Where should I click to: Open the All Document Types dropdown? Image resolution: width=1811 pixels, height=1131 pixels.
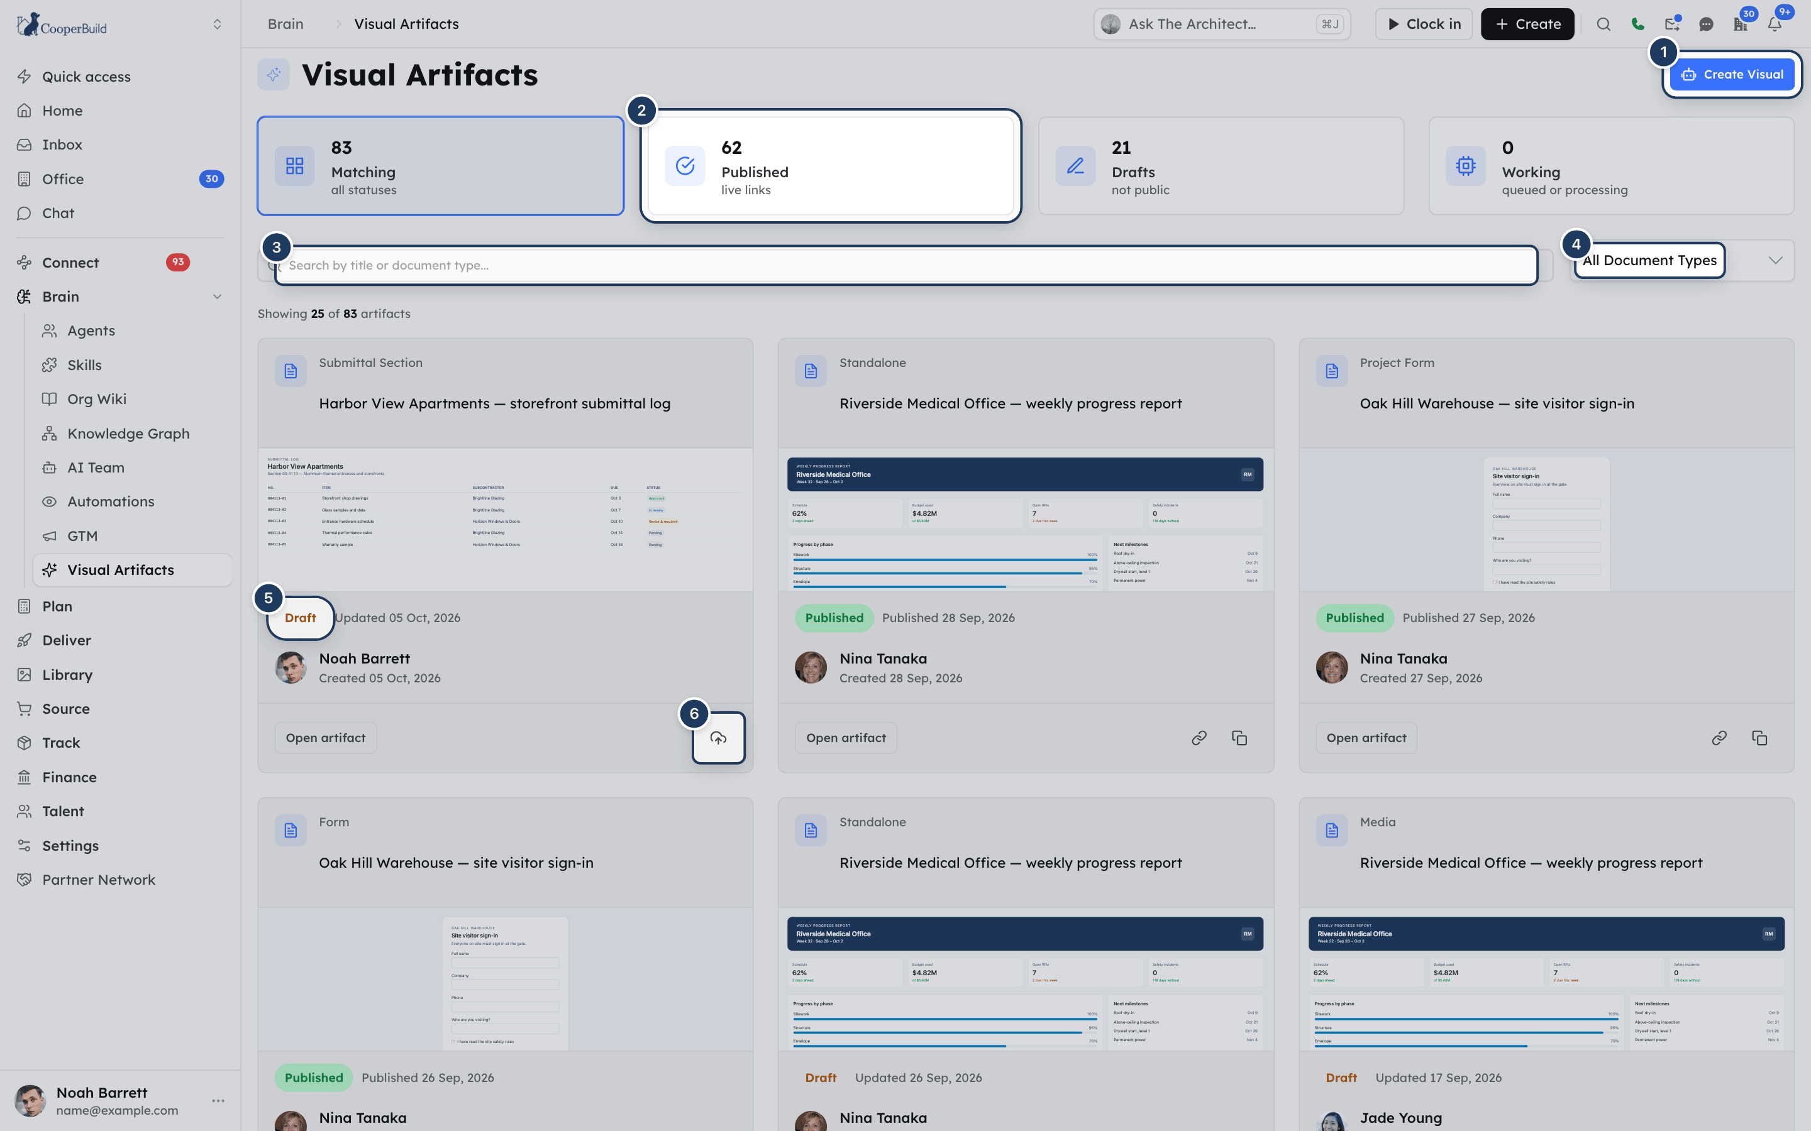click(x=1681, y=260)
